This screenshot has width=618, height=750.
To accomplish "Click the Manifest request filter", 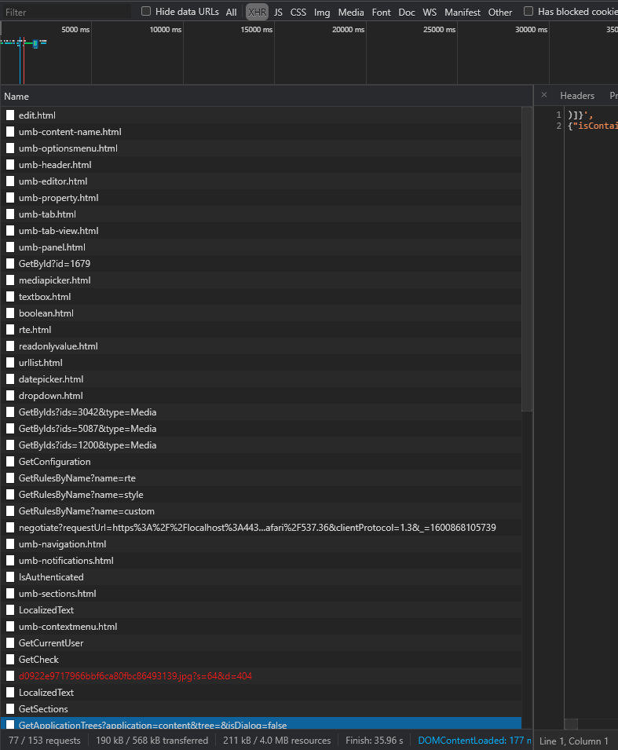I will pos(462,12).
